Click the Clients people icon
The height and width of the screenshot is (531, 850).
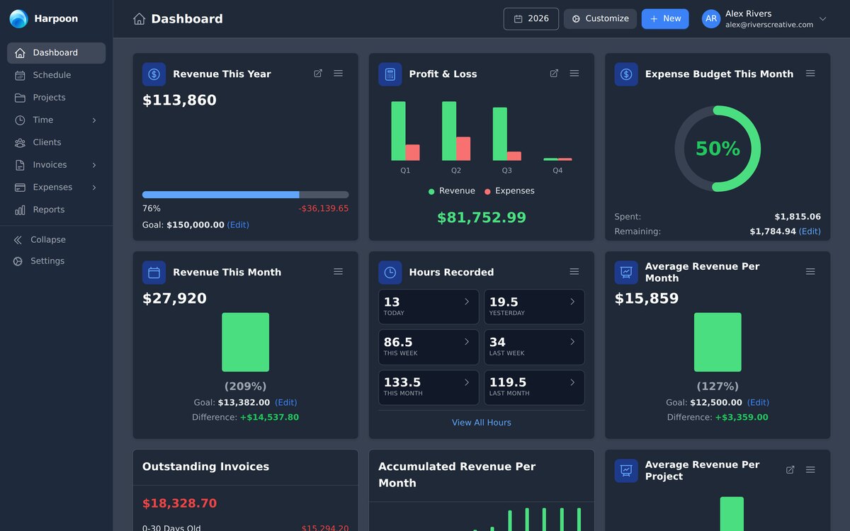click(20, 142)
